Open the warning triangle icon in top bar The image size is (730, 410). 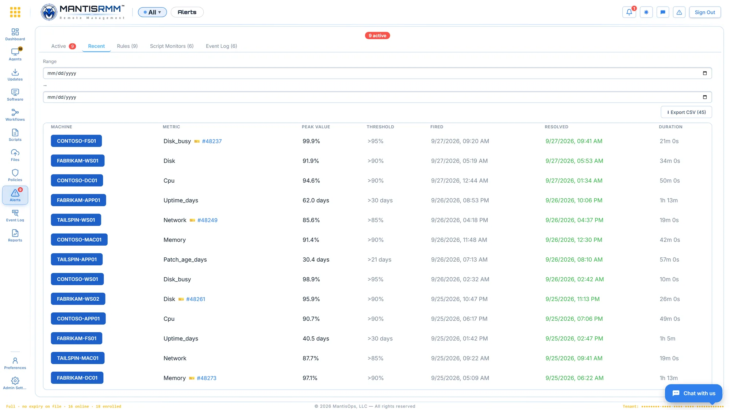(x=679, y=12)
